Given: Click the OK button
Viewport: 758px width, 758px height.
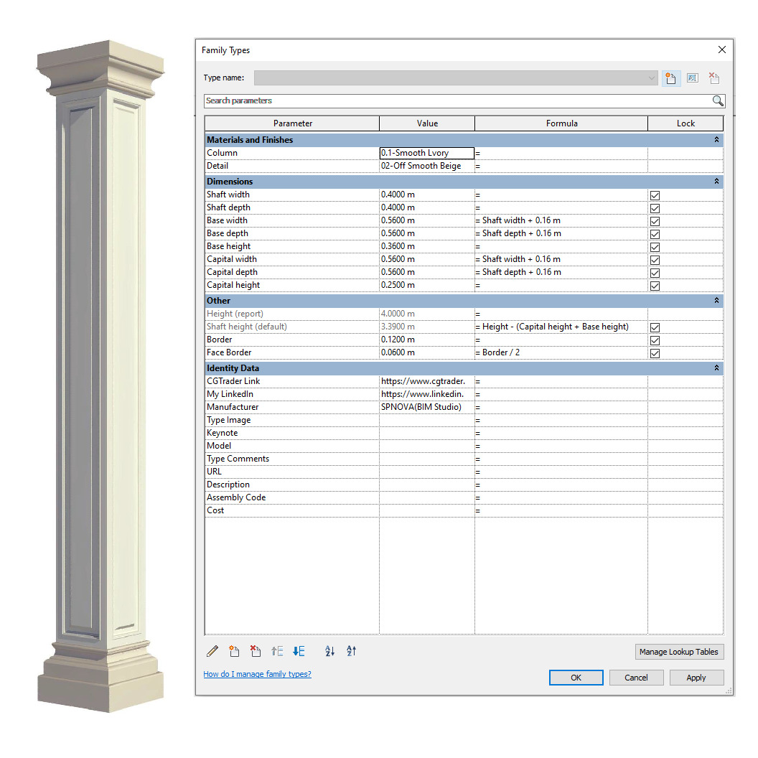Looking at the screenshot, I should coord(576,678).
